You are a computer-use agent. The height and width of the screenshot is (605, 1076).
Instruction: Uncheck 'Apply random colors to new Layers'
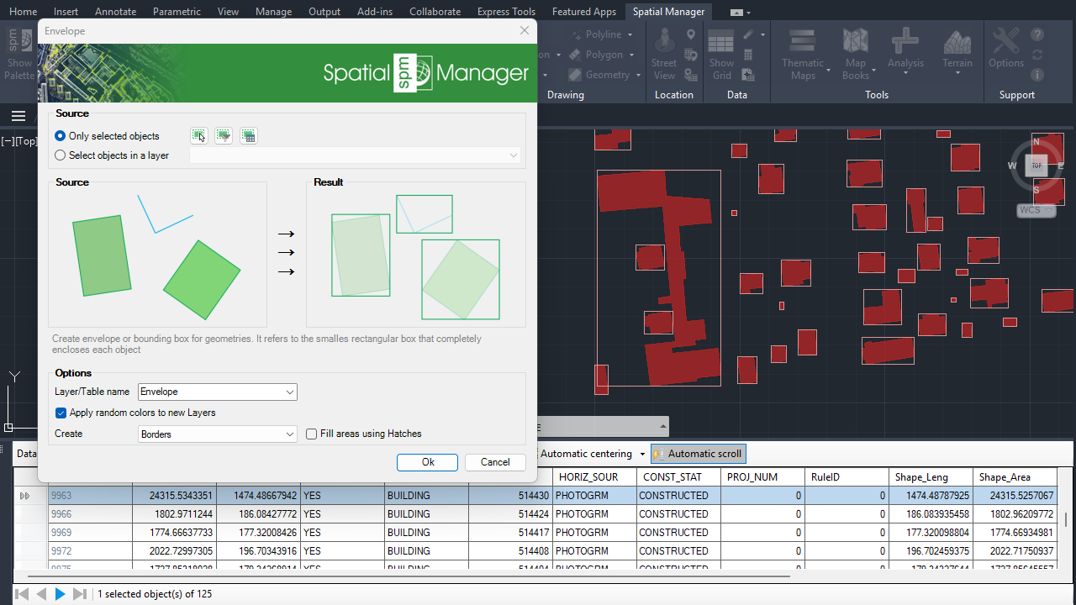click(61, 413)
